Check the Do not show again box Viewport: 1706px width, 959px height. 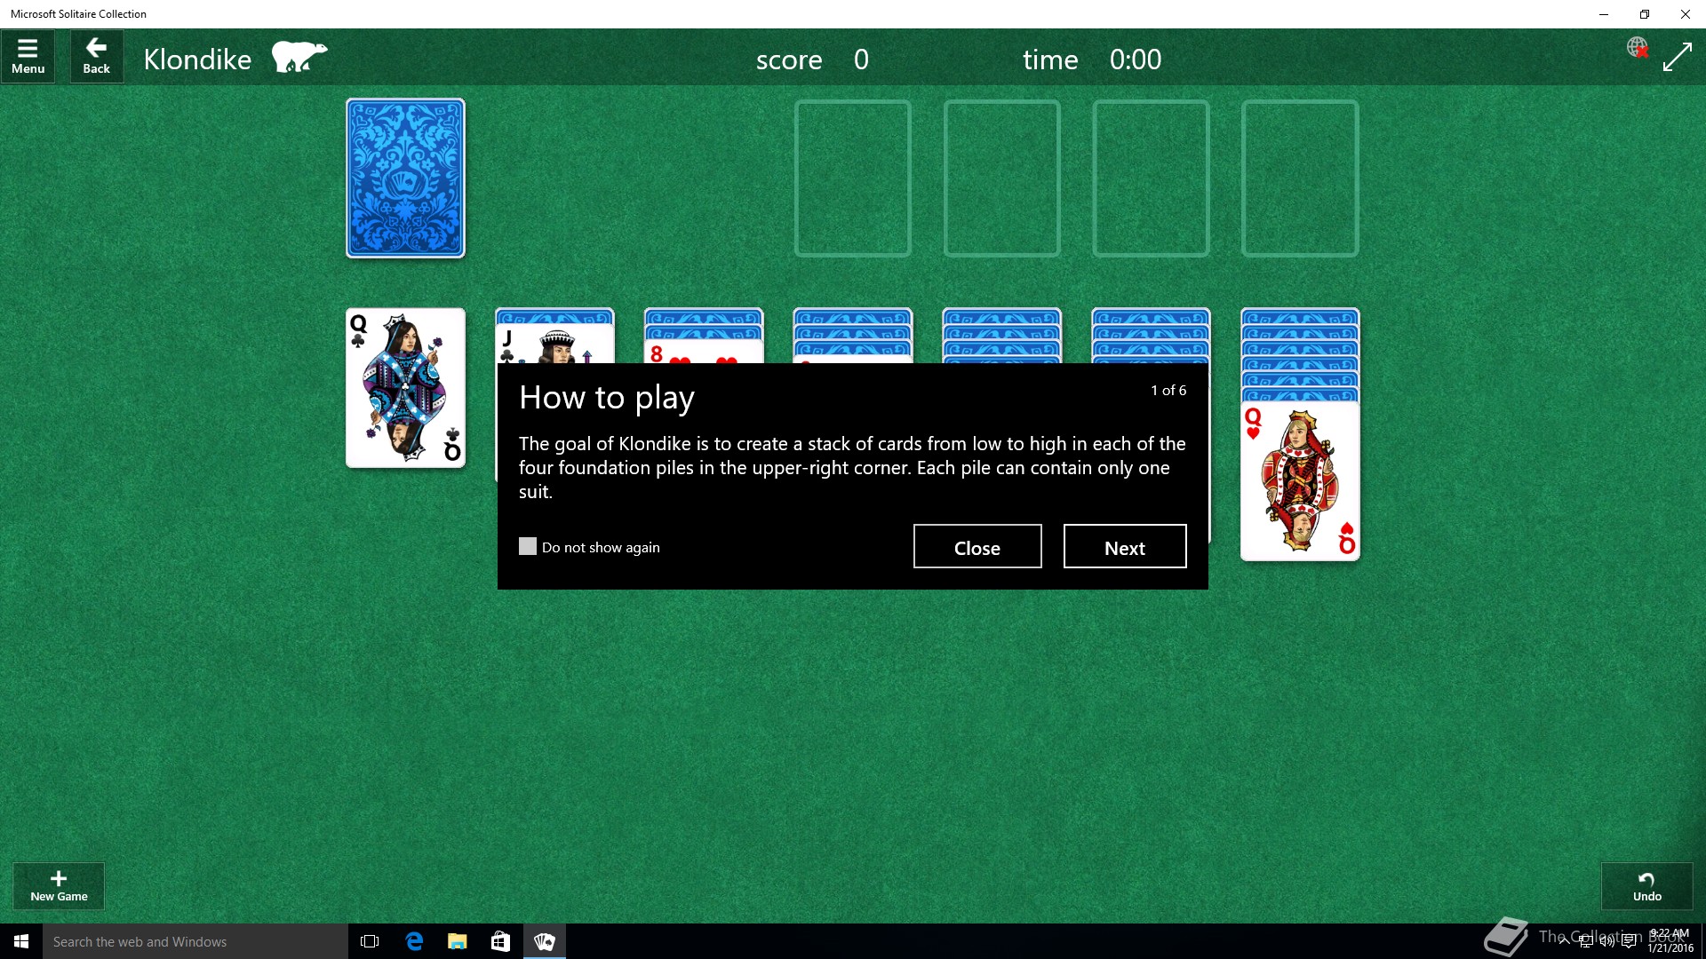point(528,546)
